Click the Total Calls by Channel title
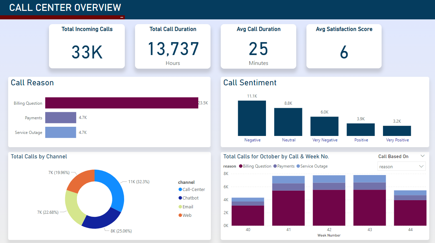Viewport: 435px width, 243px height. tap(39, 157)
